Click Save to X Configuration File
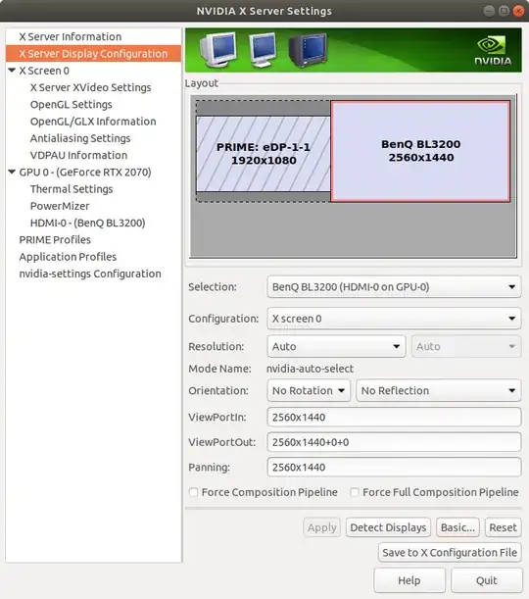Screen dimensions: 529x599 click(x=450, y=552)
